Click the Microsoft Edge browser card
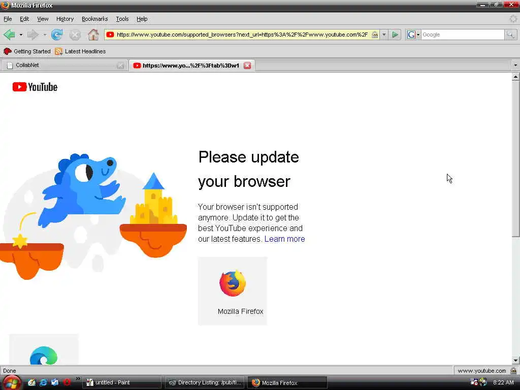This screenshot has width=520, height=390. pyautogui.click(x=44, y=349)
